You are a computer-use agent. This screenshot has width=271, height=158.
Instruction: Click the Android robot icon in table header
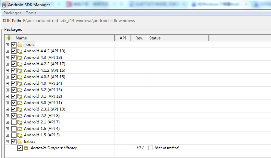coord(9,38)
